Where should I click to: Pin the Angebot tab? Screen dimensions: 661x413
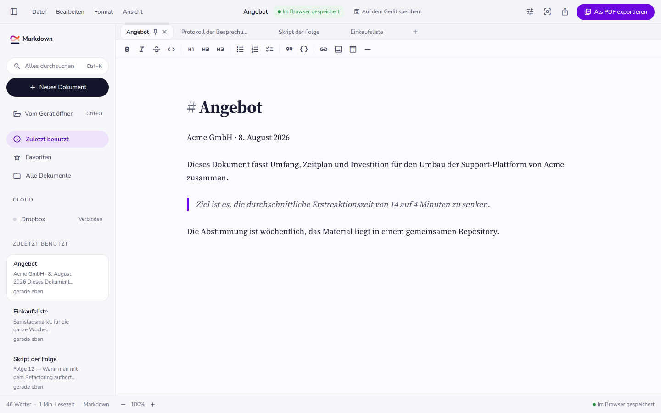tap(156, 32)
